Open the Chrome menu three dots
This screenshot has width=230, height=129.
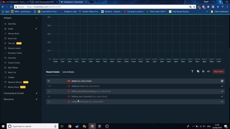pyautogui.click(x=227, y=7)
